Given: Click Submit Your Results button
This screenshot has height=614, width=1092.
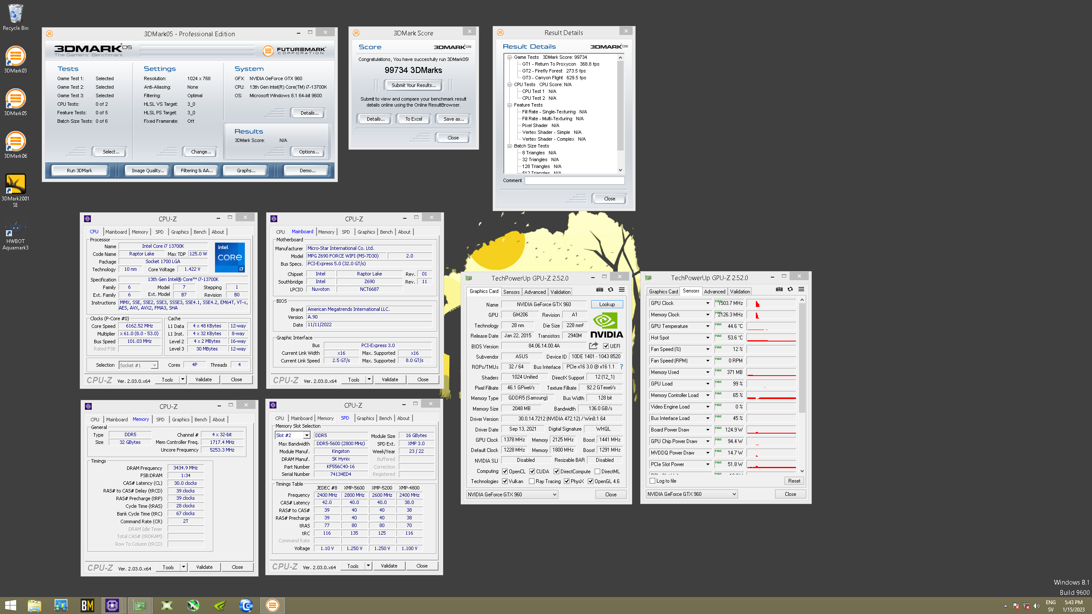Looking at the screenshot, I should 414,85.
